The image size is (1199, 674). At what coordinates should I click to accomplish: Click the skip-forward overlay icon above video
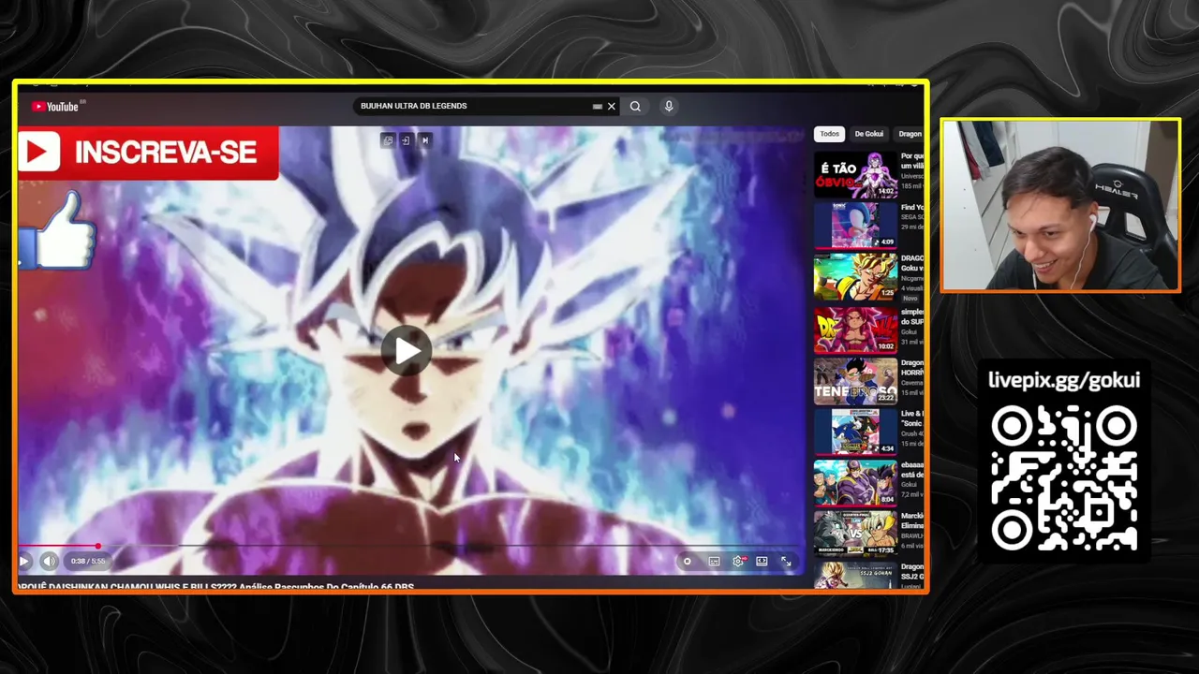point(425,140)
